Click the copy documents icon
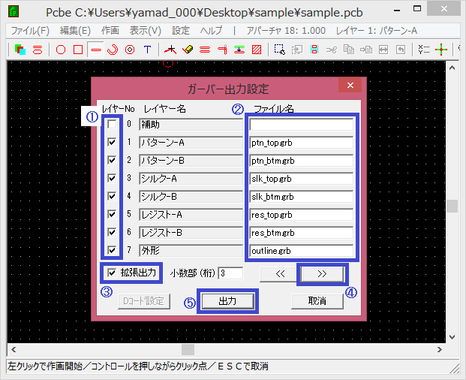Screen dimensions: 466x380 tap(349, 50)
